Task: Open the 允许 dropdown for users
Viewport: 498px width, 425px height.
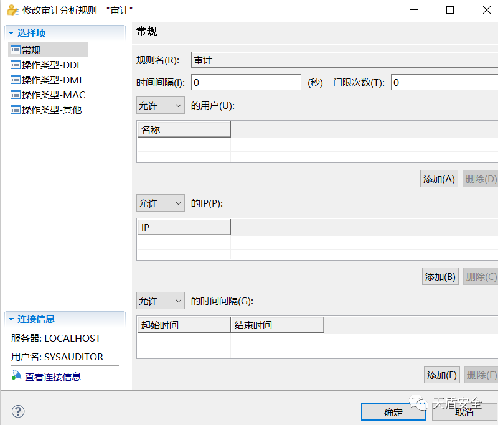Action: (161, 106)
